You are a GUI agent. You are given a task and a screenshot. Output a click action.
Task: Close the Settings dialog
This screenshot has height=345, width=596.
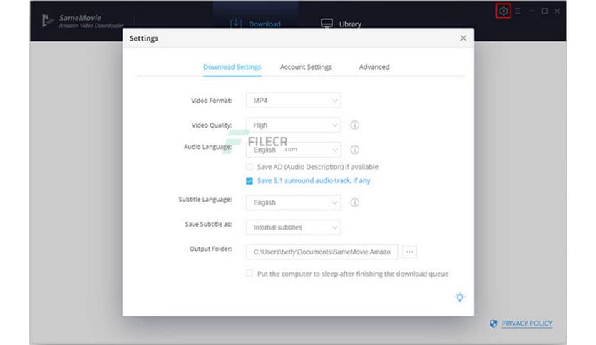pyautogui.click(x=463, y=38)
